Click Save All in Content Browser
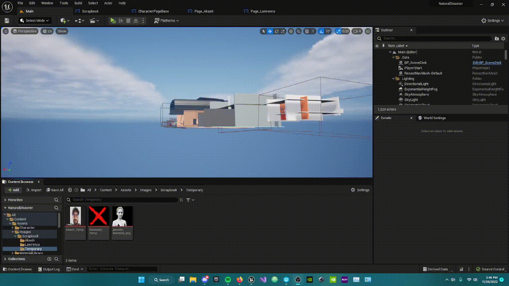 (x=55, y=190)
